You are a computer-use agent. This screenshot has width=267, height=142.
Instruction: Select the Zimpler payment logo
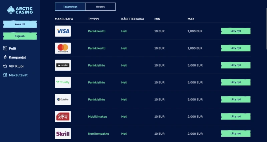[x=63, y=65]
